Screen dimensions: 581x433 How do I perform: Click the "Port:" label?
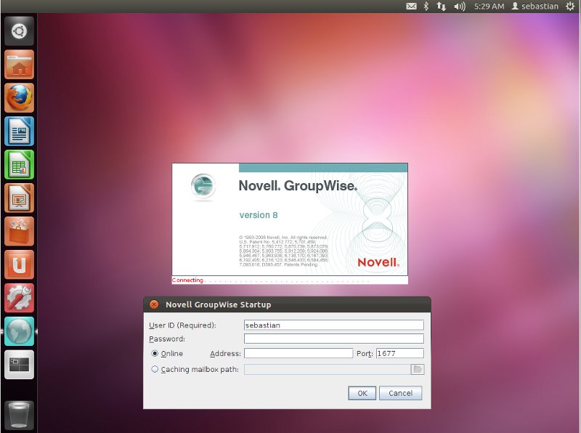tap(365, 354)
